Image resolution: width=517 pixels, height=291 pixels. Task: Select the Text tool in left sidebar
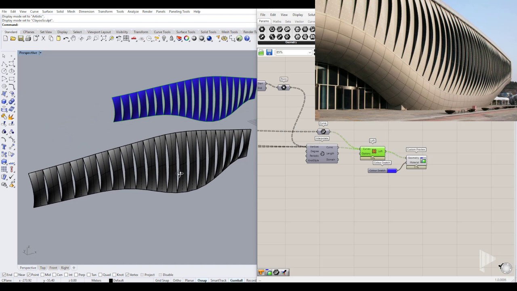point(4,146)
